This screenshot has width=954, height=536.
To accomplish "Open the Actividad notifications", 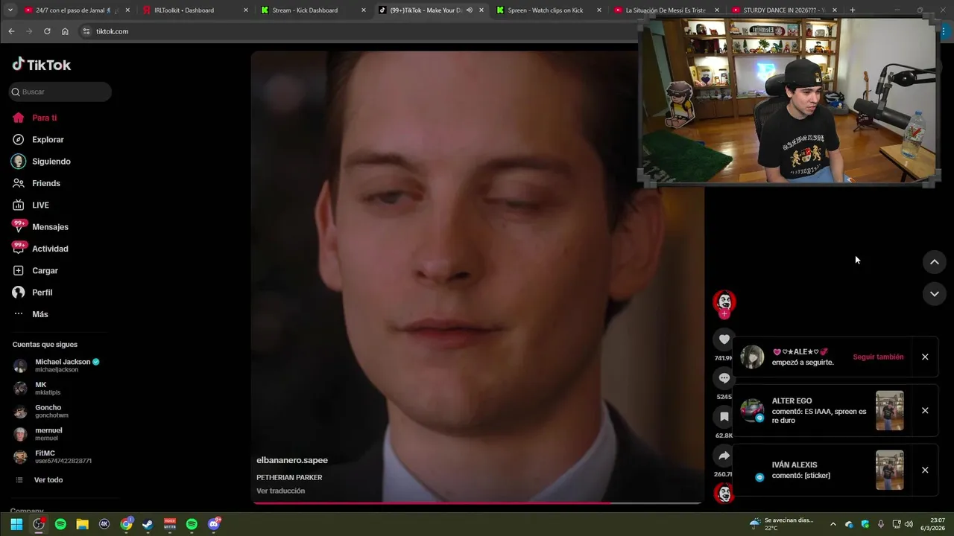I will (40, 249).
